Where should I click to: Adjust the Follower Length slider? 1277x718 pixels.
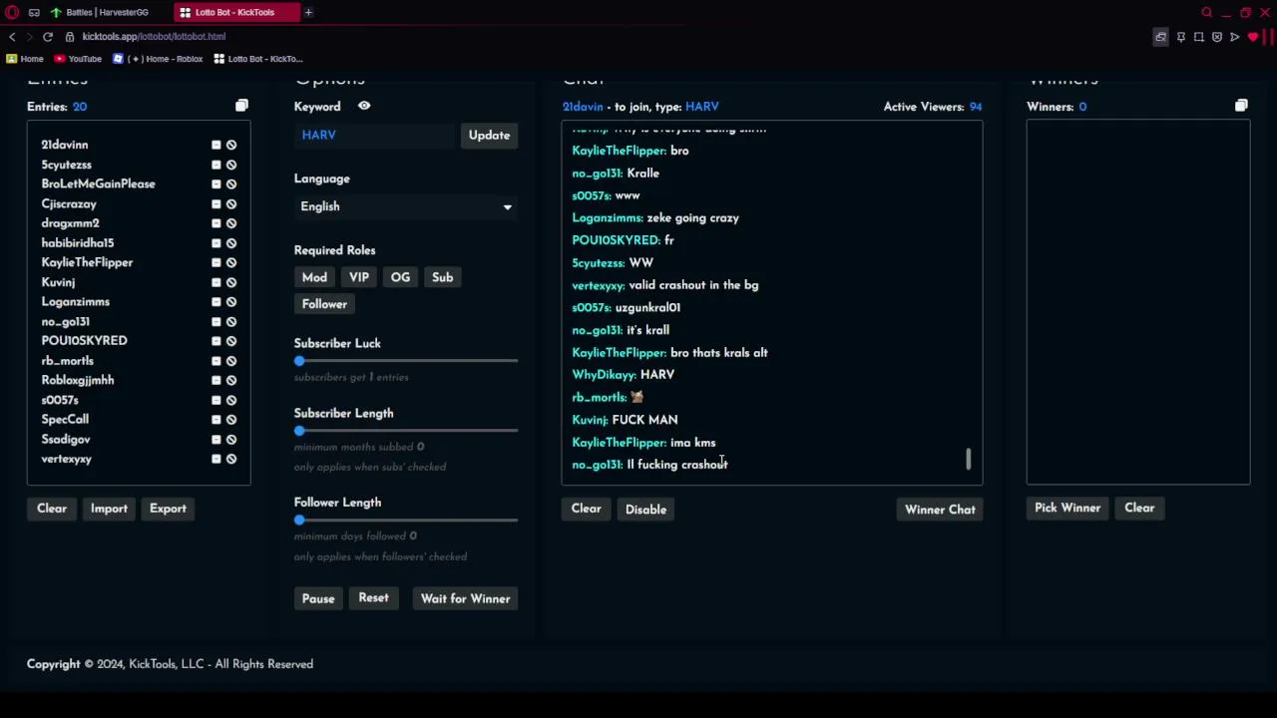coord(299,520)
